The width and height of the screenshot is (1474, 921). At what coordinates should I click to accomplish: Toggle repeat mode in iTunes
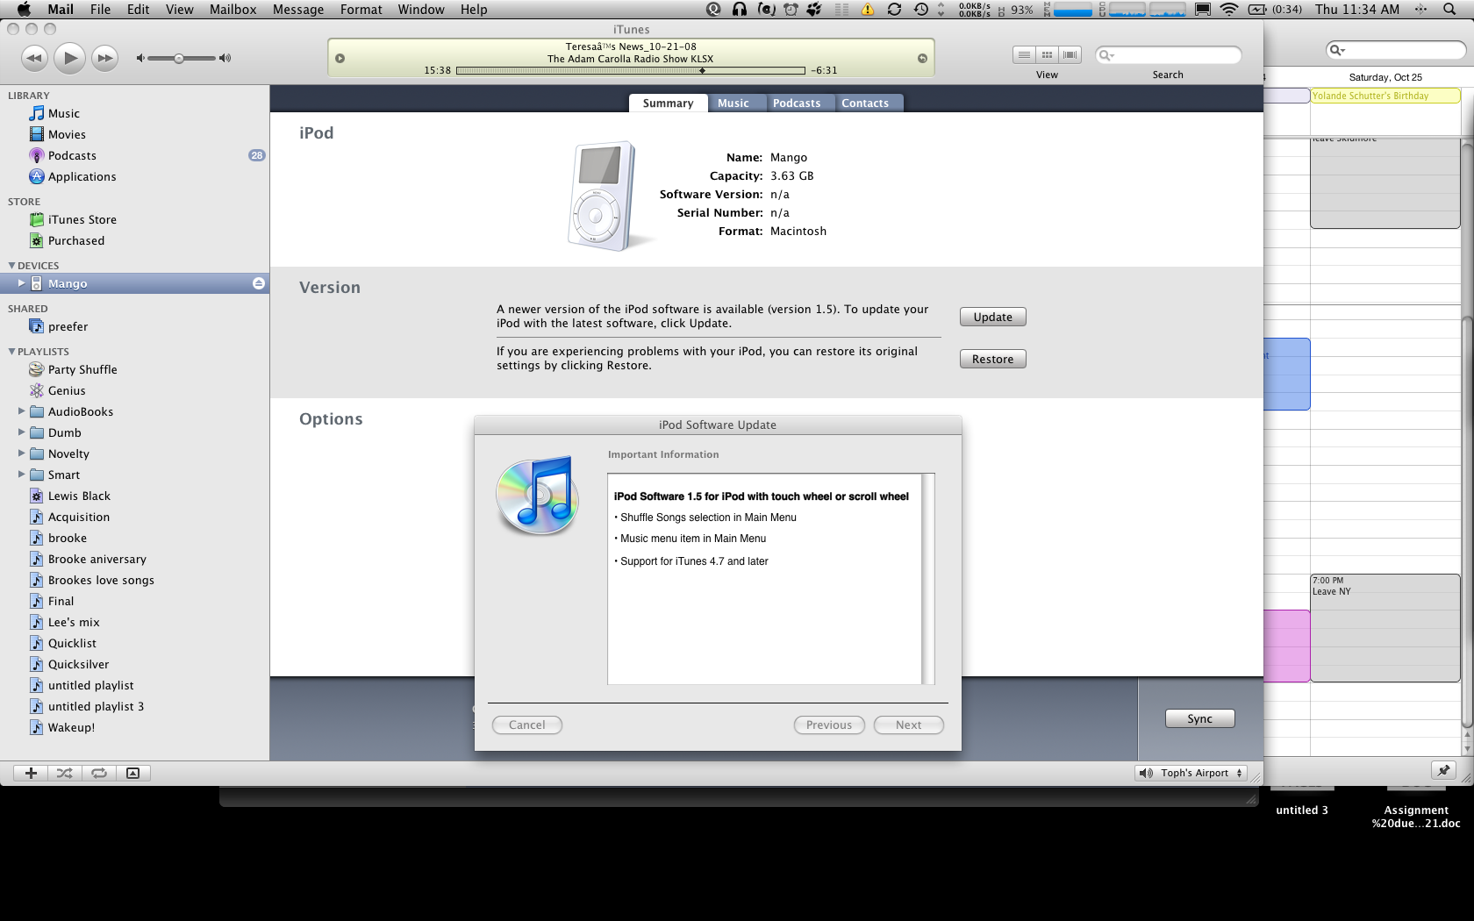point(99,773)
